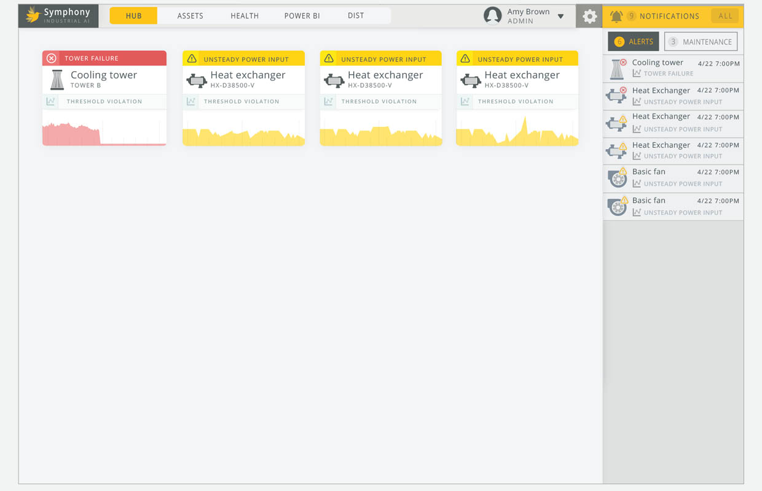Click the chart icon beside Threshold Violation on Cooling tower card

click(51, 101)
